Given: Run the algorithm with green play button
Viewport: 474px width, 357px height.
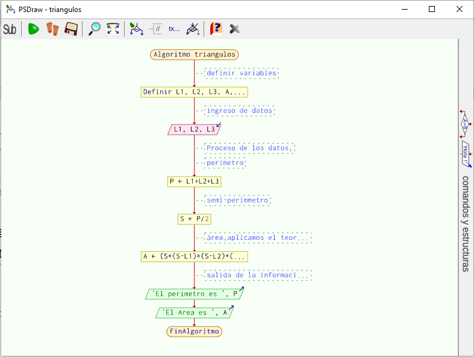Looking at the screenshot, I should [x=33, y=29].
